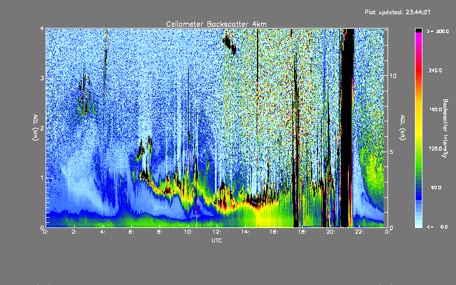Click the "20:" UTC tick label
Viewport: 456px width, 285px height.
331,232
